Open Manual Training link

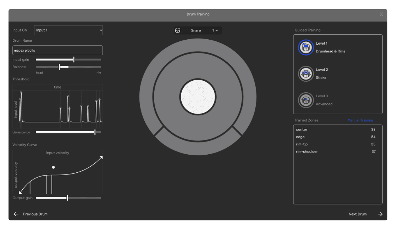(x=360, y=120)
